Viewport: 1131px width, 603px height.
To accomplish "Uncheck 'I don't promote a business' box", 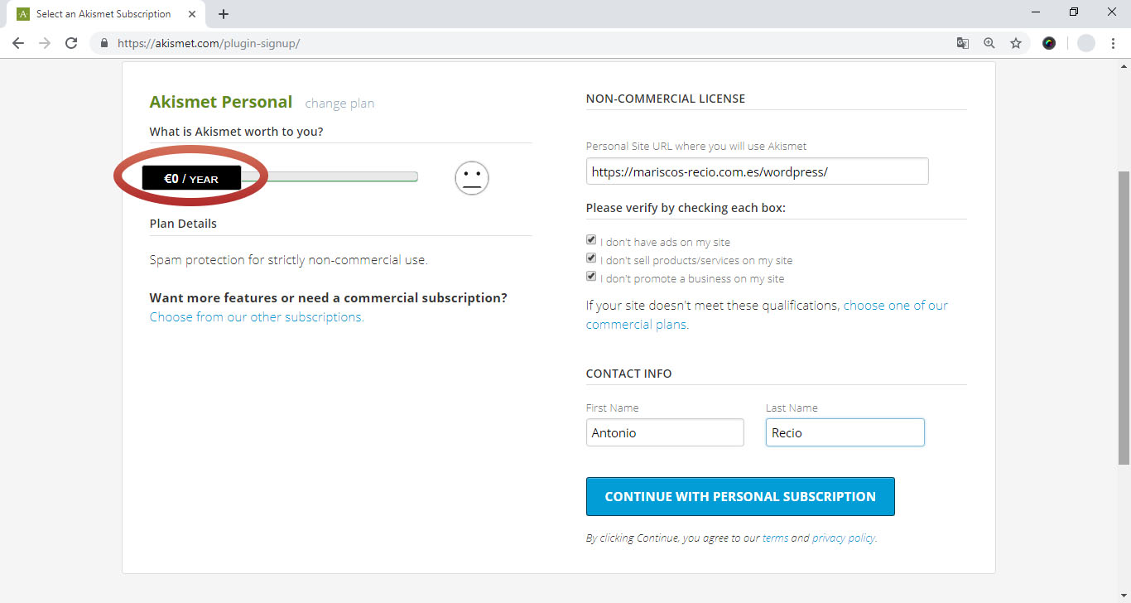I will click(591, 277).
